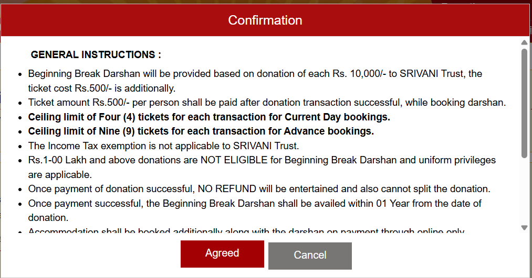Click the Agreed button
The image size is (532, 278).
click(x=222, y=254)
